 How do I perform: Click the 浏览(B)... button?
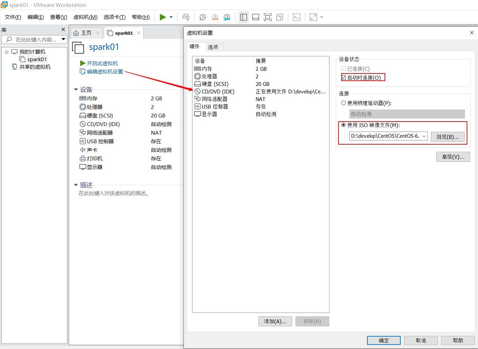pyautogui.click(x=448, y=137)
